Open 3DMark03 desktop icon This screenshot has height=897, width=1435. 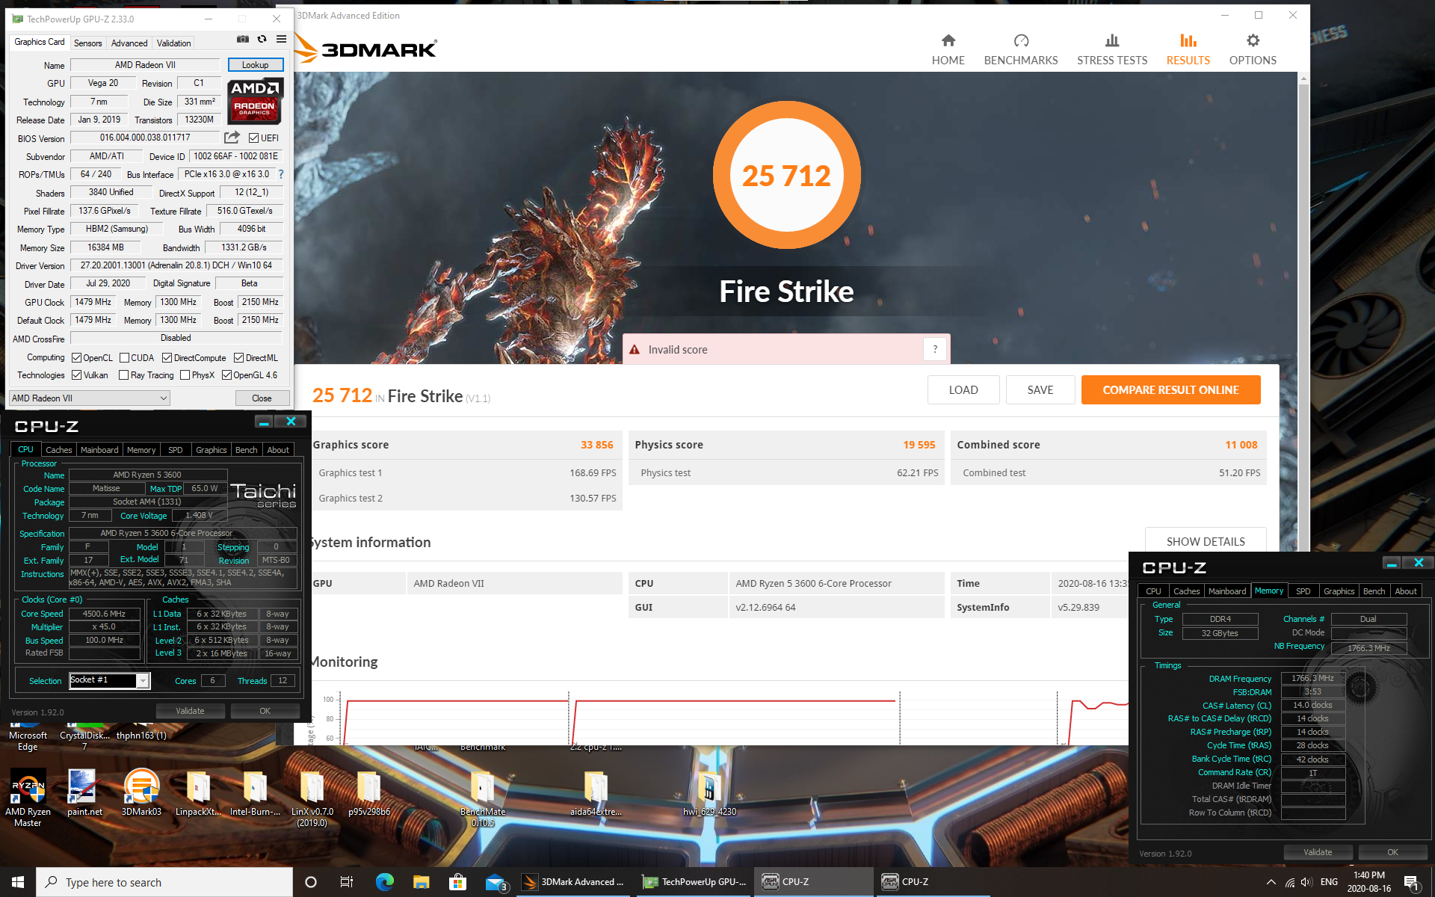pyautogui.click(x=141, y=792)
